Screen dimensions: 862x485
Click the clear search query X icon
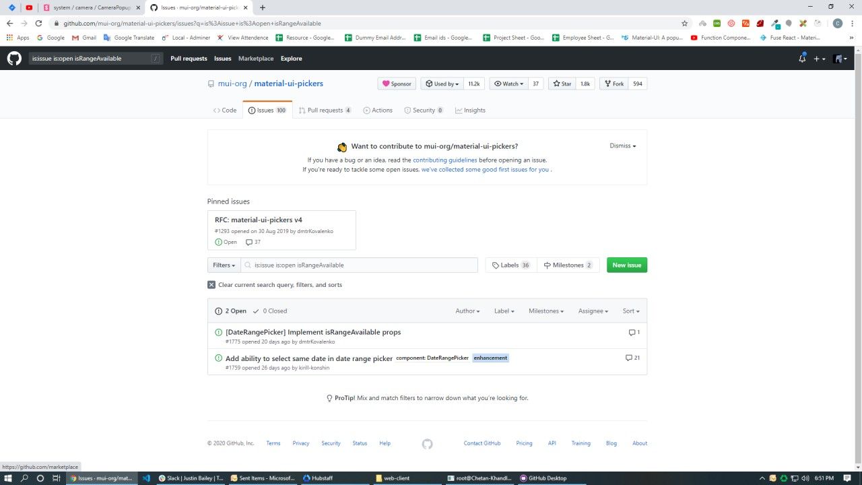point(211,285)
